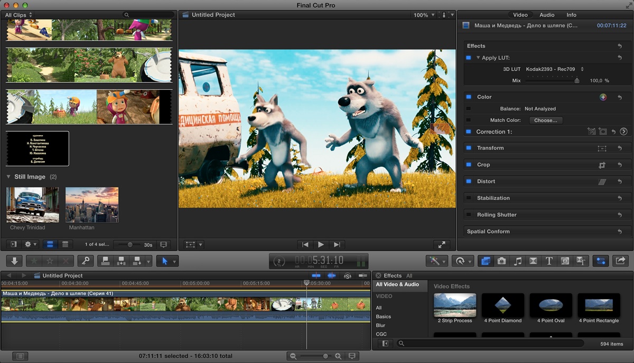Activate the Crop on-screen controls icon

[602, 165]
